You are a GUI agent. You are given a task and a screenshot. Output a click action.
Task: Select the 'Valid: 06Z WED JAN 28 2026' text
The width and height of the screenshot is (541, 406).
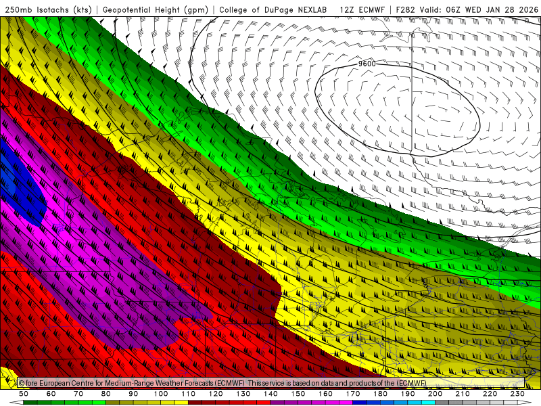pyautogui.click(x=479, y=9)
